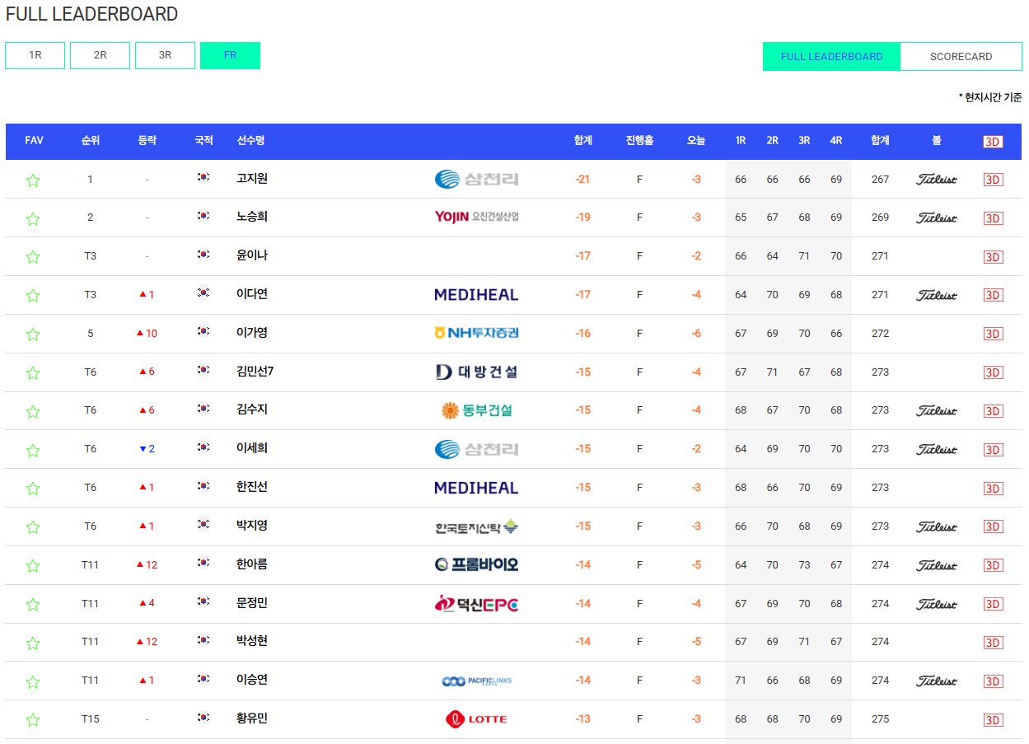The image size is (1029, 744).
Task: Toggle the favorite star for 이가영
Action: 33,334
